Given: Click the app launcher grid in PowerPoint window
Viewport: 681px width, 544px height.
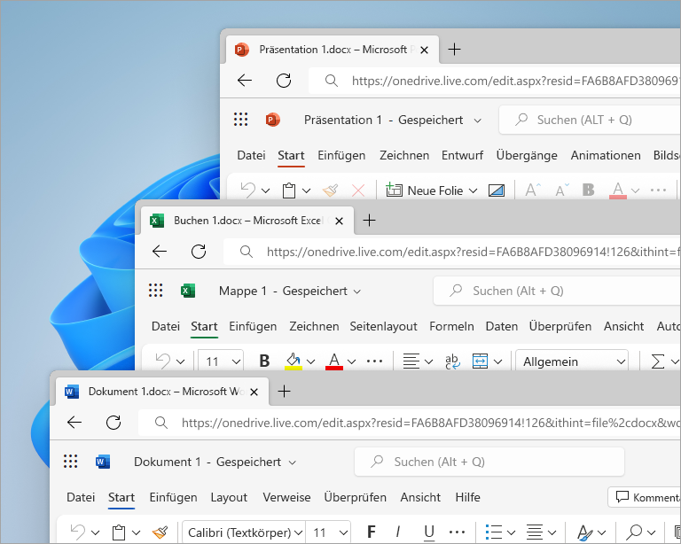Looking at the screenshot, I should tap(240, 120).
